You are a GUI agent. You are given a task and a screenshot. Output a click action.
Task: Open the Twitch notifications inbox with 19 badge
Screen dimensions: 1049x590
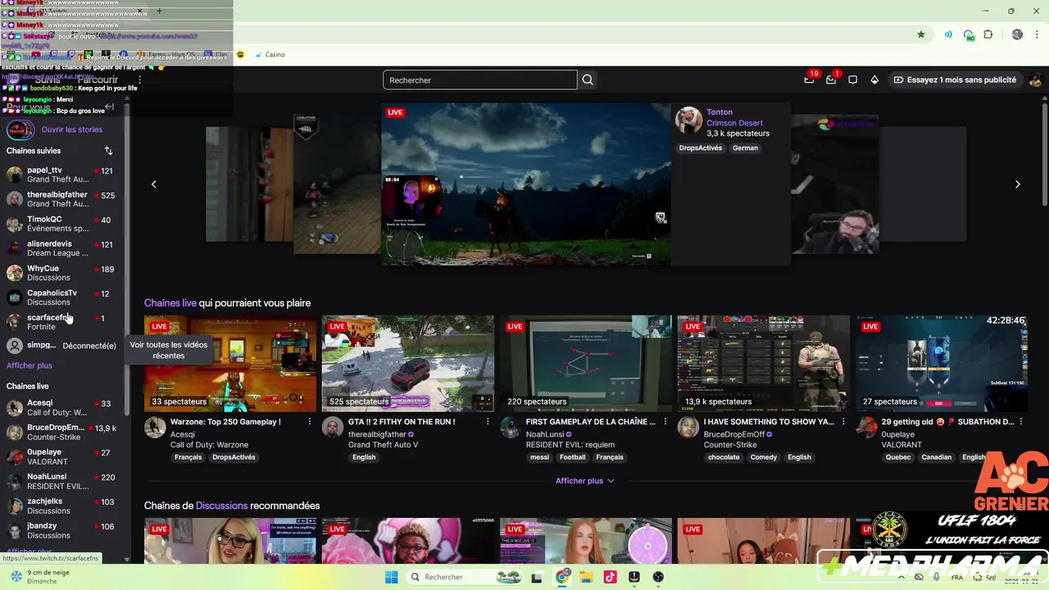810,79
